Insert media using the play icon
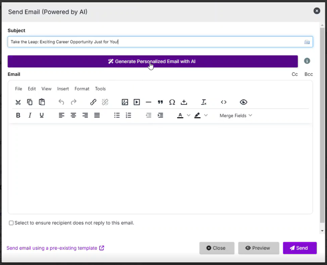 tap(137, 102)
